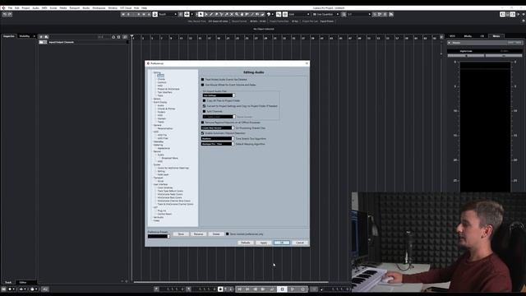Select the Zoom magnifier tool in toolbar

tap(237, 14)
